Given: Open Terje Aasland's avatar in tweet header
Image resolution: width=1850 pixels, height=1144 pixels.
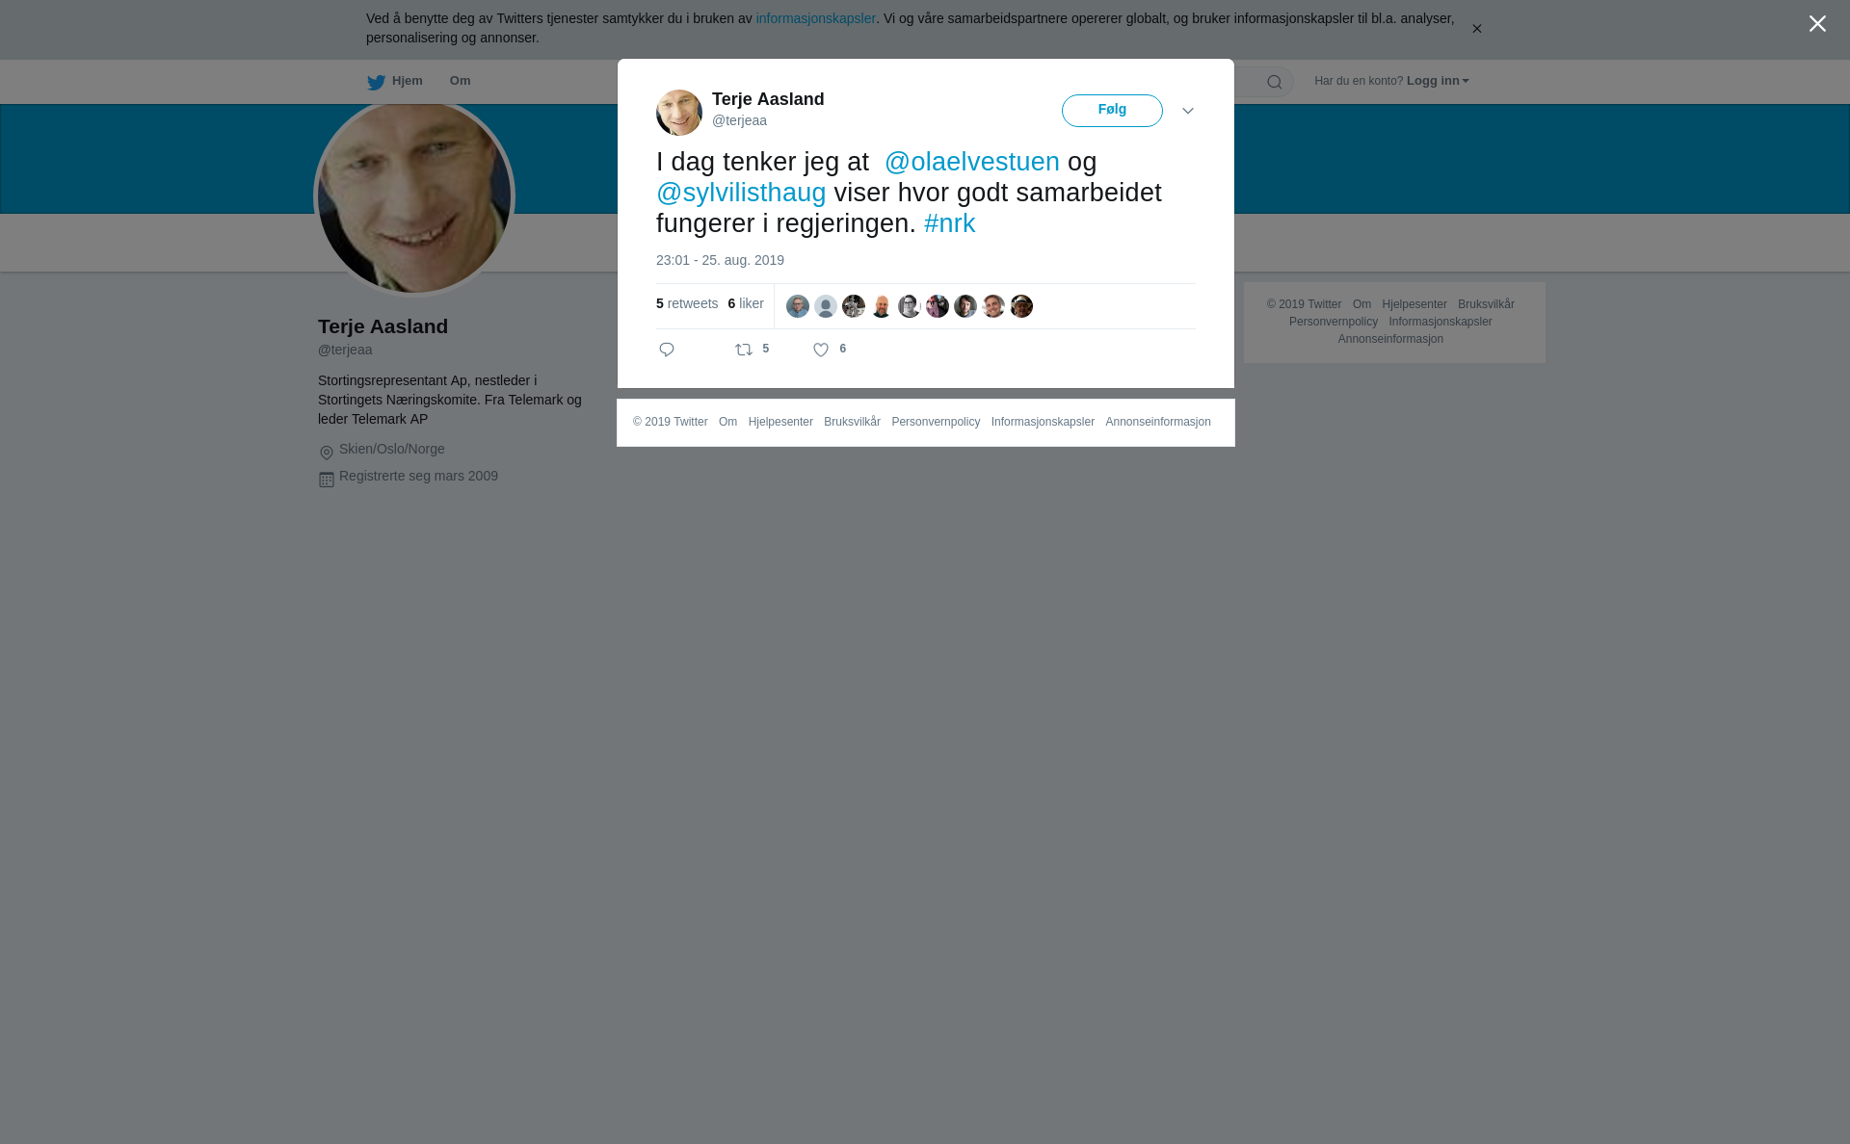Looking at the screenshot, I should pos(679,113).
